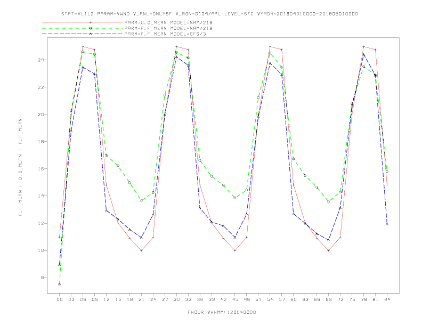This screenshot has height=326, width=422.
Task: Click x-axis tick label 81
Action: click(376, 299)
